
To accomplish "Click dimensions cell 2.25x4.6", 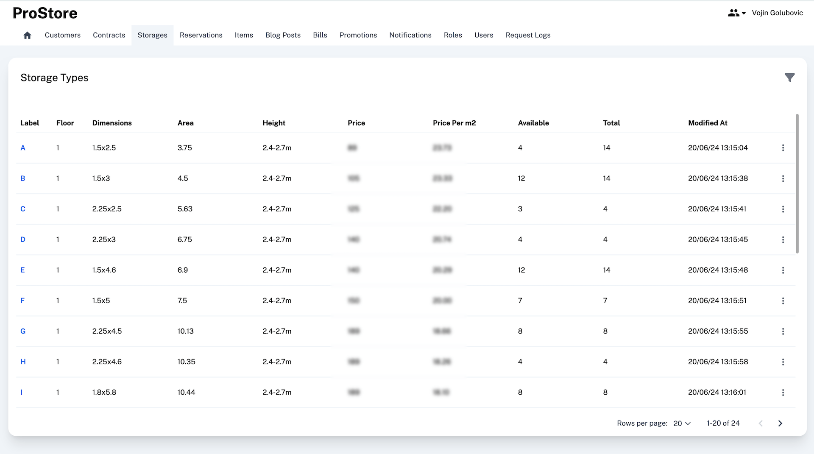I will click(x=107, y=362).
